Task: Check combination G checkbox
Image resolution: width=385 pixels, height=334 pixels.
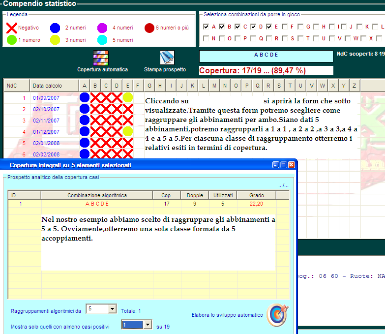Action: click(x=300, y=27)
